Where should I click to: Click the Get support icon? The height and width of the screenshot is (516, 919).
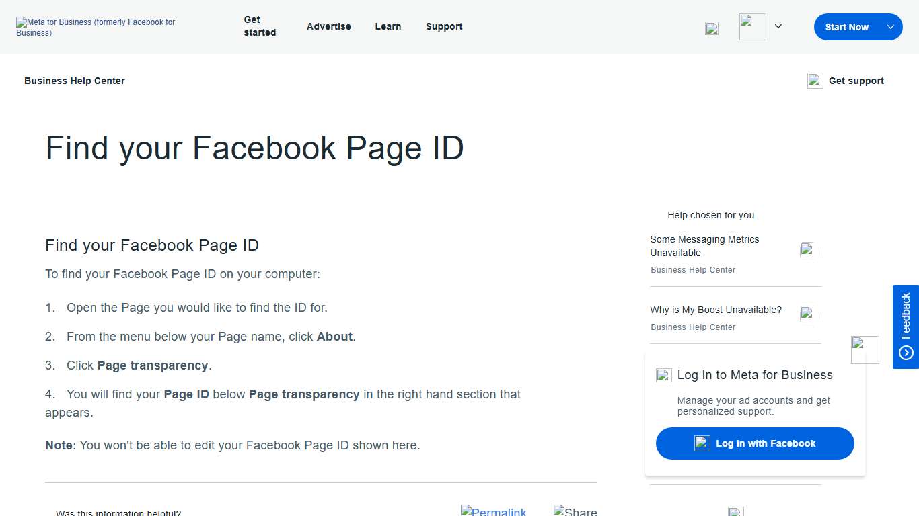click(815, 80)
